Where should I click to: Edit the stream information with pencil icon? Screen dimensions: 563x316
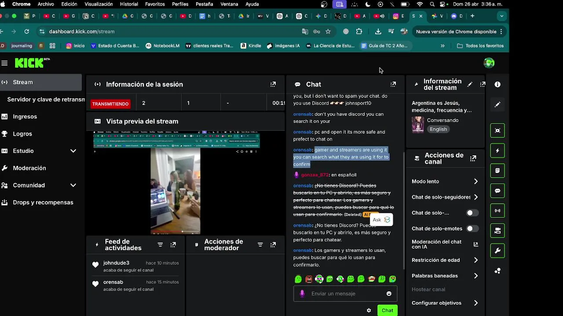(470, 84)
